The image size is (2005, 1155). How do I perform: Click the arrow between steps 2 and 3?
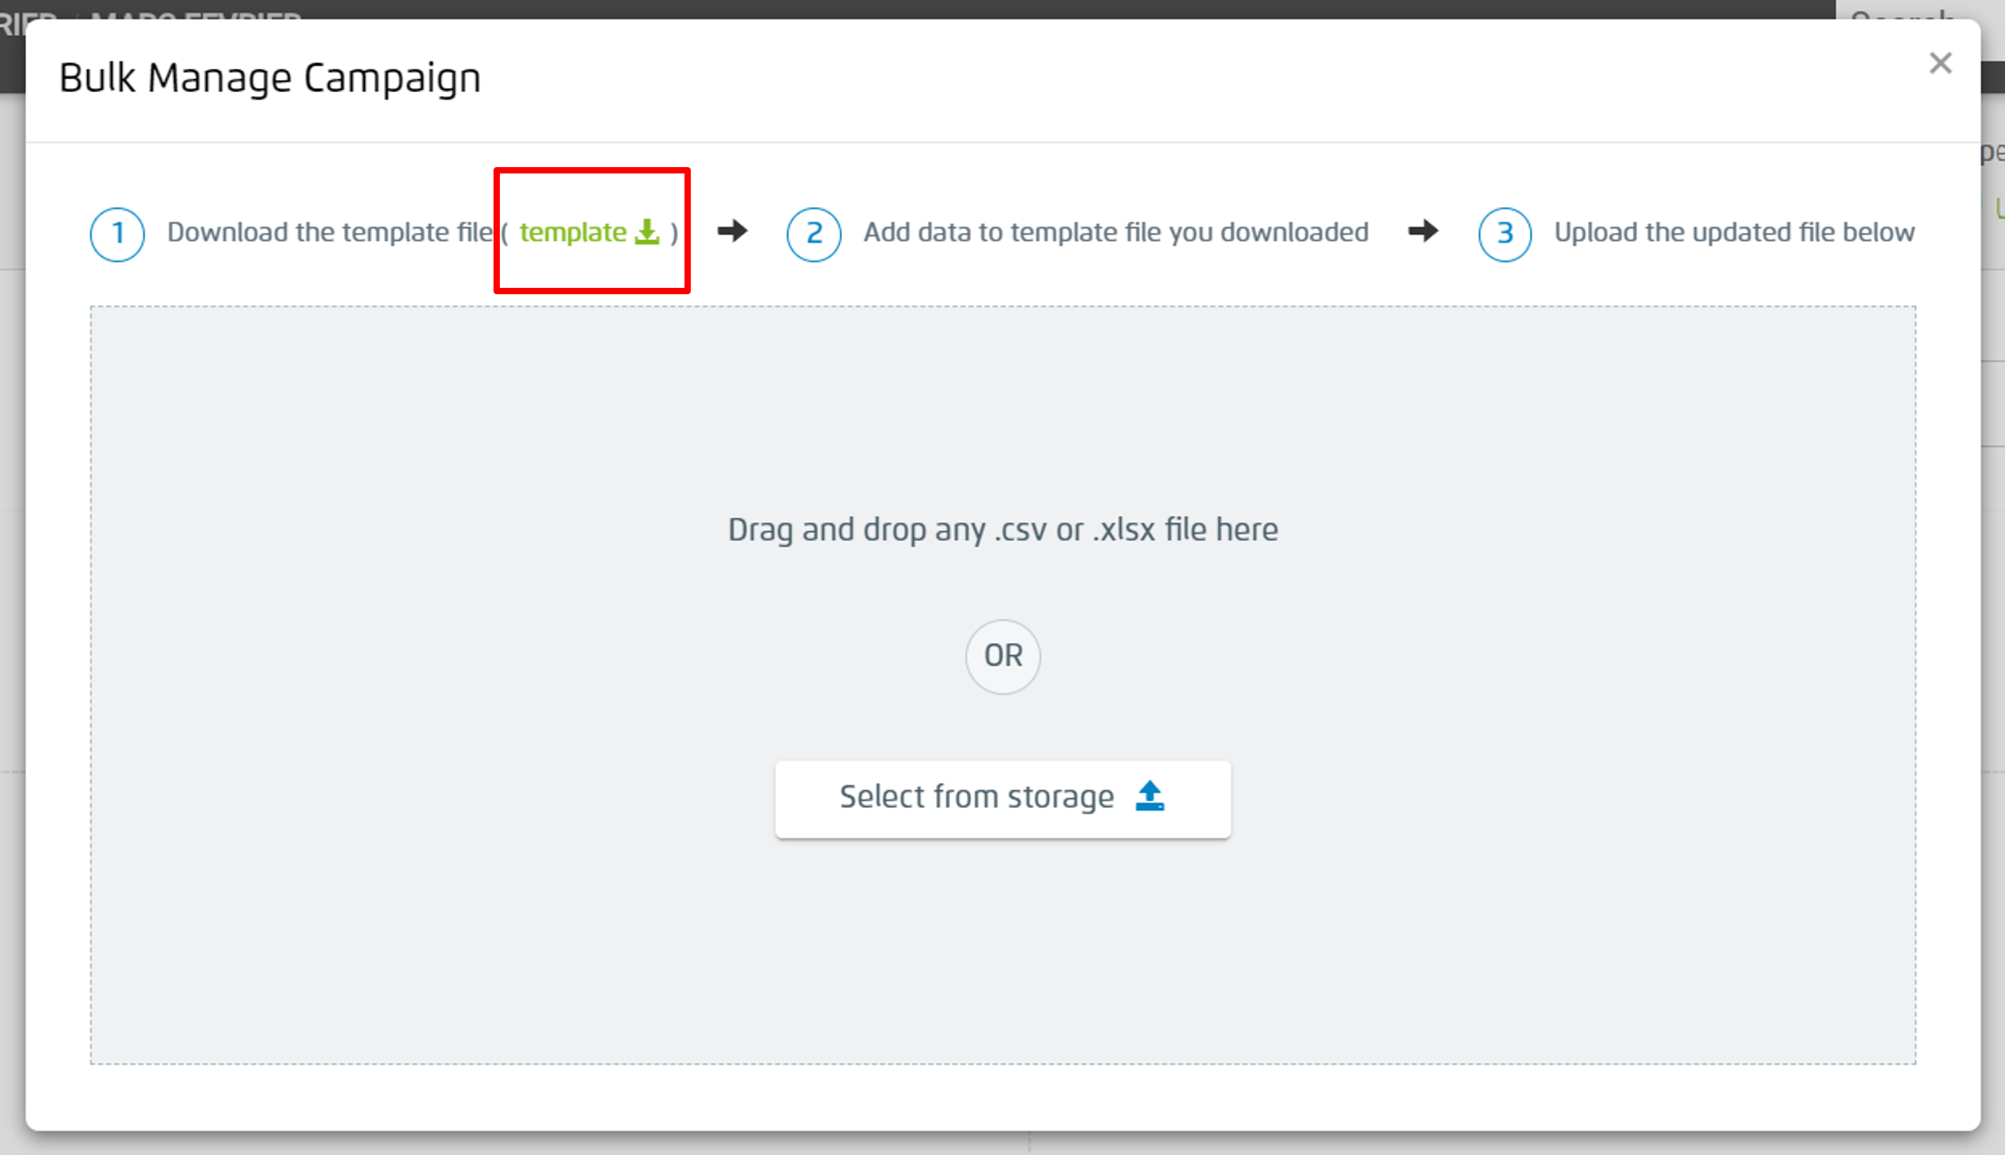pyautogui.click(x=1424, y=232)
